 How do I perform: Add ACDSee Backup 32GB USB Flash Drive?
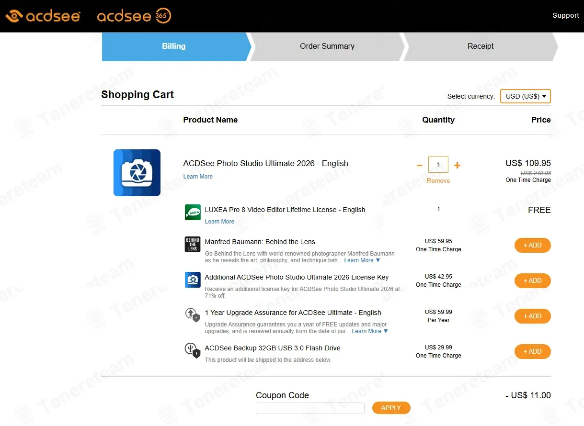coord(532,351)
